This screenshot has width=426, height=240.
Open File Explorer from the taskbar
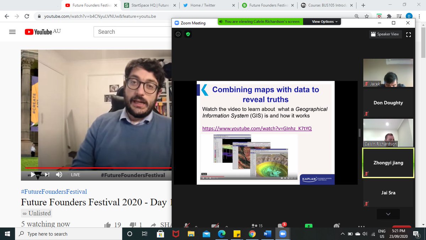coord(191,234)
